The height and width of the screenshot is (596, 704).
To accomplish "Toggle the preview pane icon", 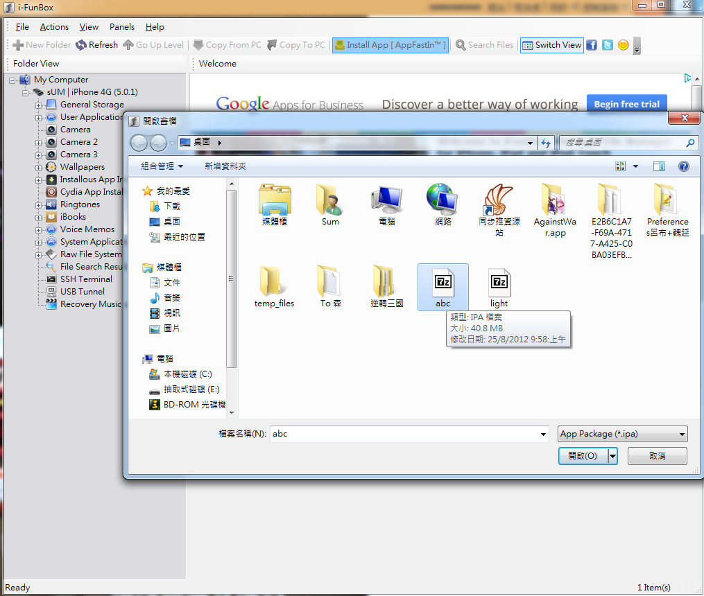I will [x=659, y=166].
